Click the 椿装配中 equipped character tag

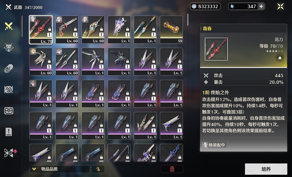point(214,145)
